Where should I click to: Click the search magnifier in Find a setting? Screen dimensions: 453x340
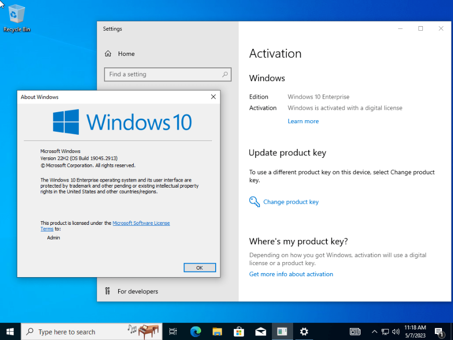coord(225,74)
